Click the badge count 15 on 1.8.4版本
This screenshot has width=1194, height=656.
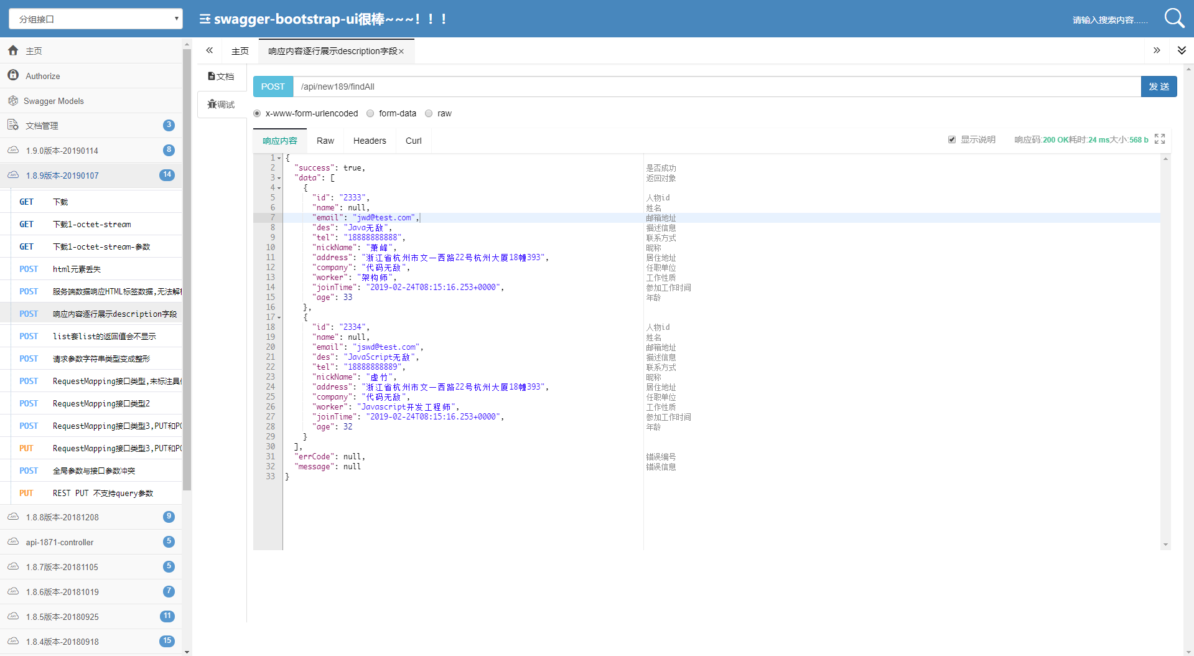click(x=167, y=641)
